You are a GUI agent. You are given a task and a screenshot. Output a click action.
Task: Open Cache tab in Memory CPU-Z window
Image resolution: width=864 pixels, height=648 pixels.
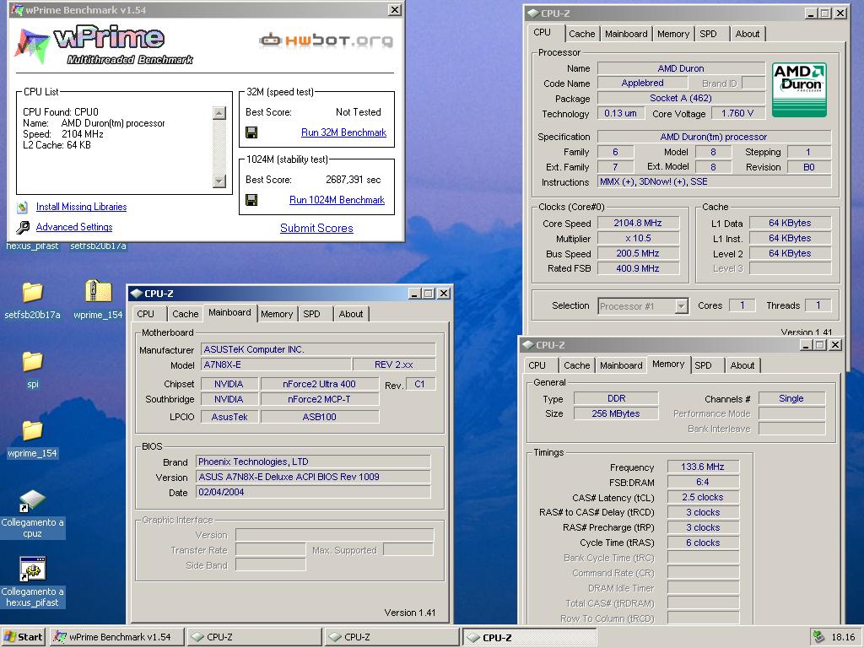(576, 365)
